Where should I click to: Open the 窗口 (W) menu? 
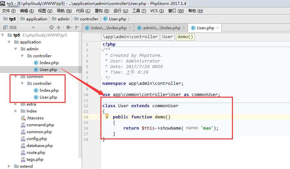click(176, 11)
